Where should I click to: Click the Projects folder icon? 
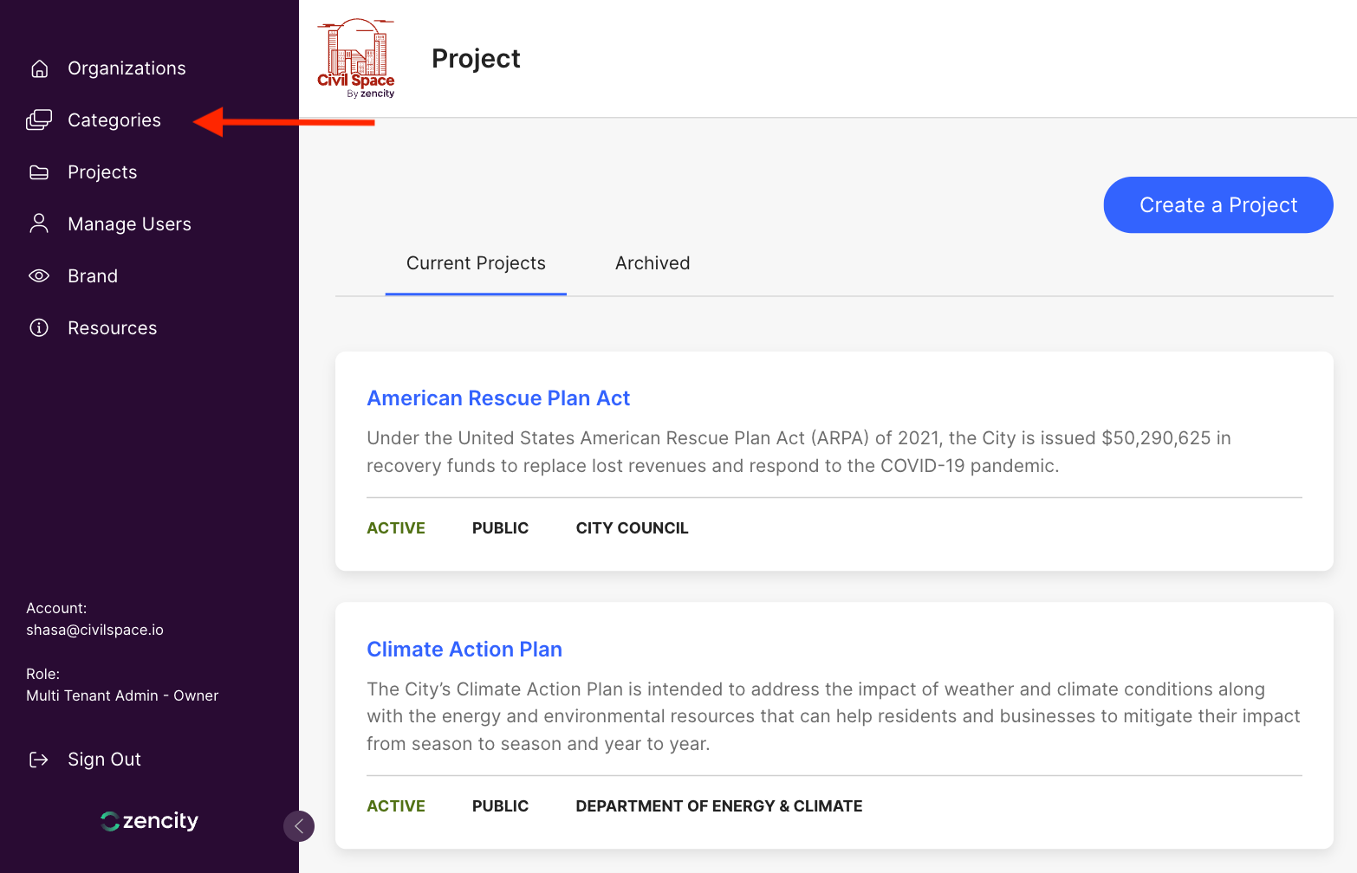click(x=39, y=172)
